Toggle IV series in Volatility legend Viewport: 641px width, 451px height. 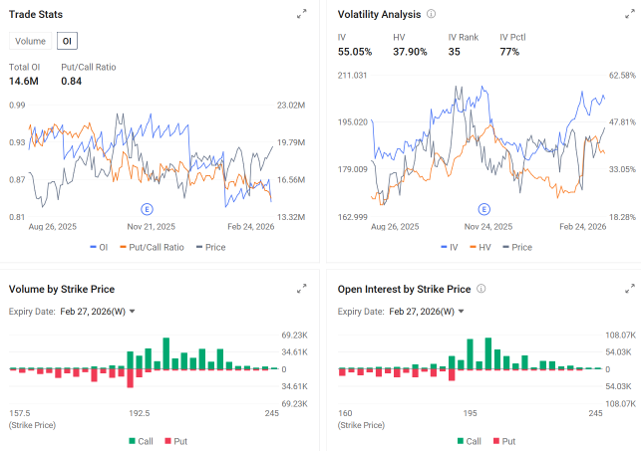click(x=450, y=247)
